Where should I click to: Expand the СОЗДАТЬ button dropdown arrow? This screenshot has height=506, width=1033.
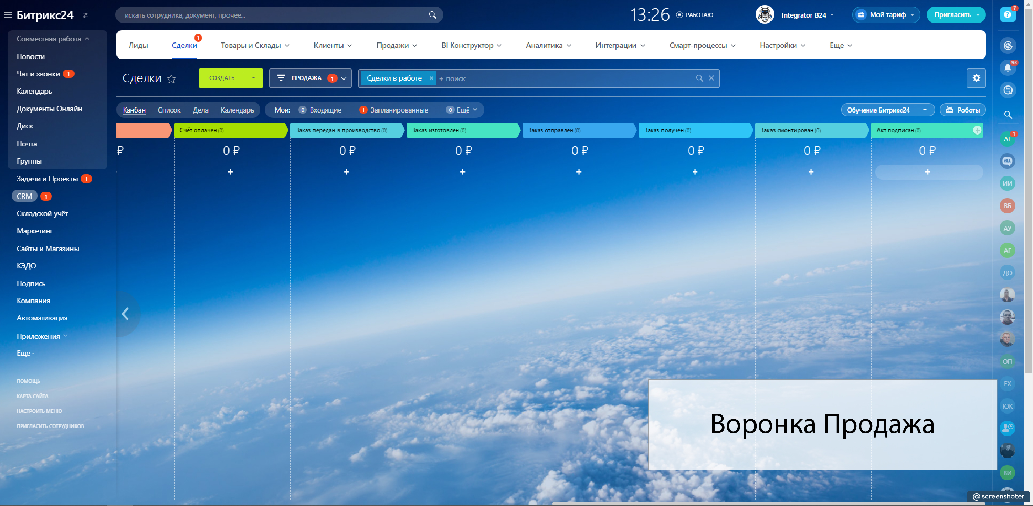[x=253, y=78]
